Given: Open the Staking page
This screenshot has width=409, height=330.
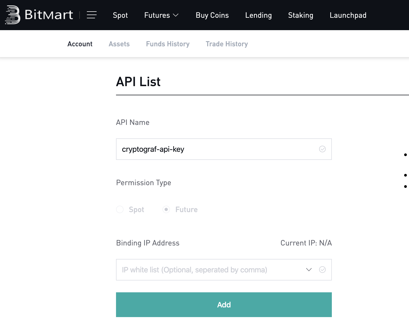Looking at the screenshot, I should coord(301,15).
